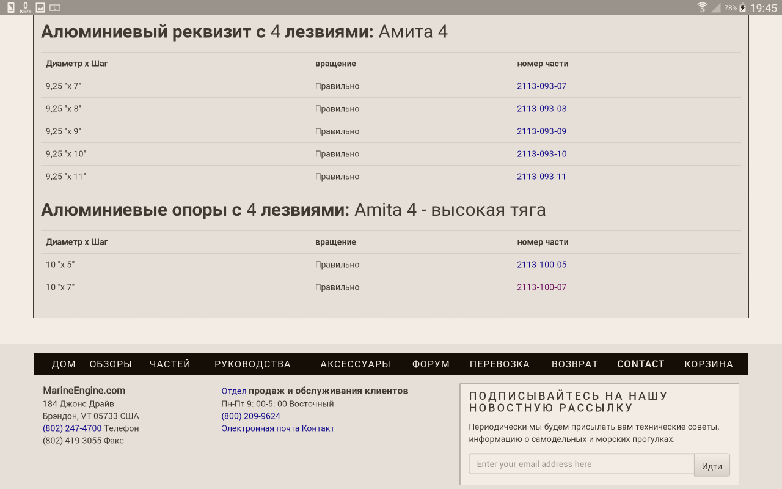Screen dimensions: 782x489
Task: Open part number 2113-093-10 link
Action: [x=541, y=154]
